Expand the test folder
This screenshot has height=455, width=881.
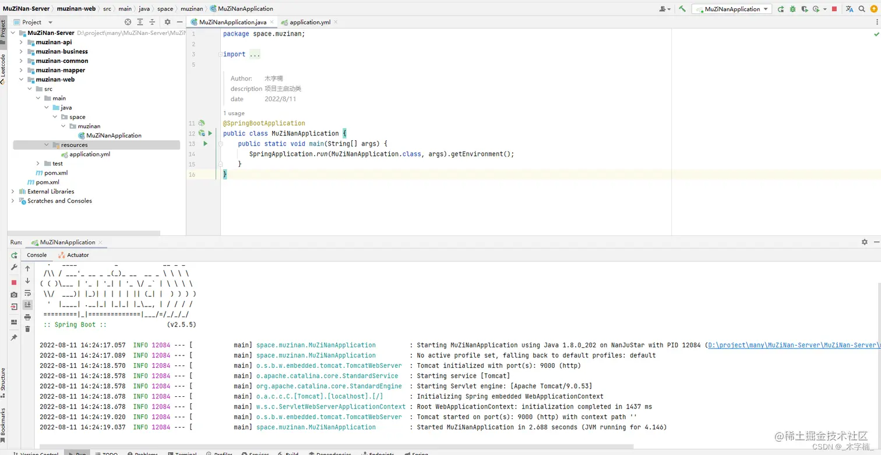(38, 163)
